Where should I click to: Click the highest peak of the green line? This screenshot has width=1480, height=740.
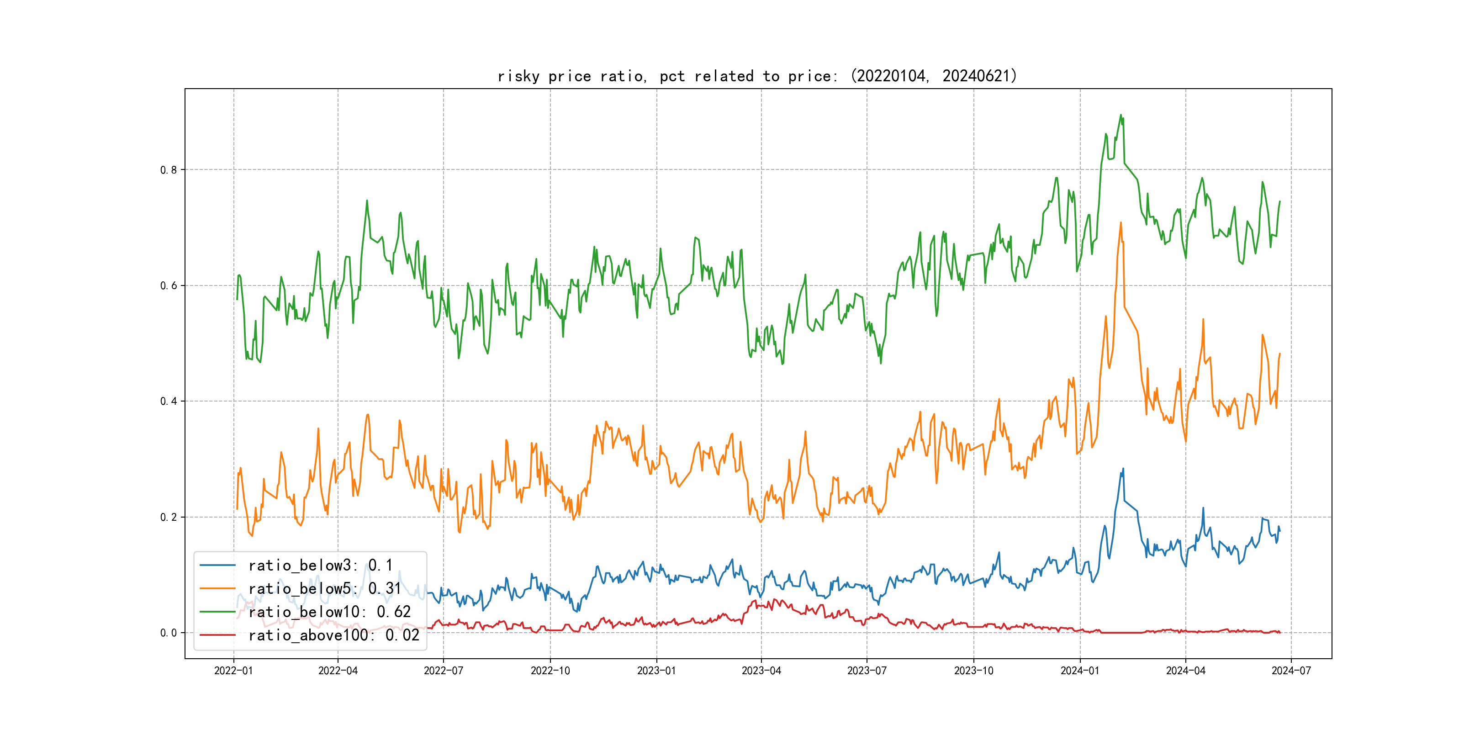(x=1121, y=115)
